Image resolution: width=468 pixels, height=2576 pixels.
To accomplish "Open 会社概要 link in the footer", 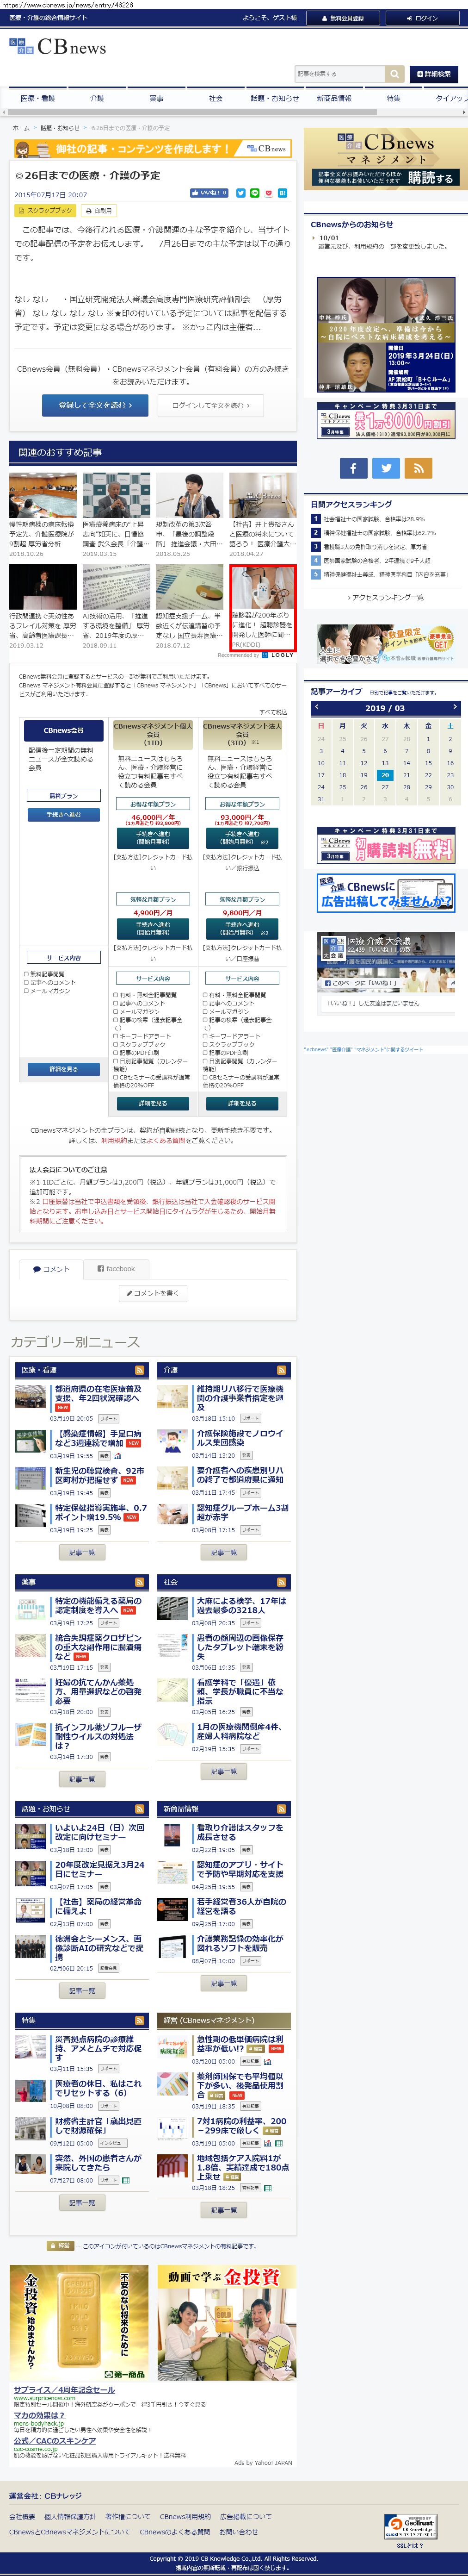I will [x=22, y=2517].
